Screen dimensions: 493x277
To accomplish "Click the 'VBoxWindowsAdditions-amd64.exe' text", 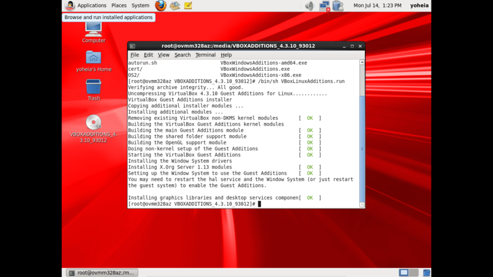I will click(264, 63).
